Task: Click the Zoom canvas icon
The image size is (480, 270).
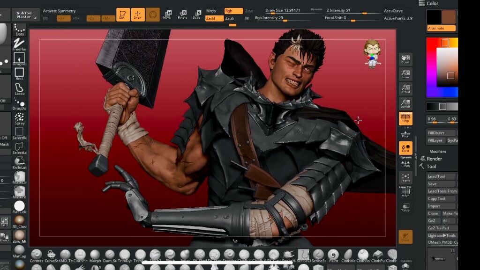Action: 405,74
